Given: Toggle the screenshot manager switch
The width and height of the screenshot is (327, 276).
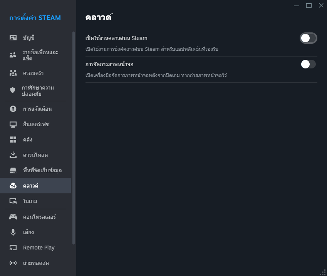Looking at the screenshot, I should 308,64.
